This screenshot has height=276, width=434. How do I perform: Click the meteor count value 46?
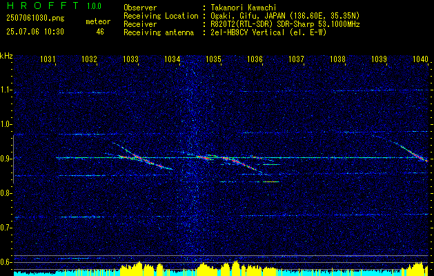[100, 32]
